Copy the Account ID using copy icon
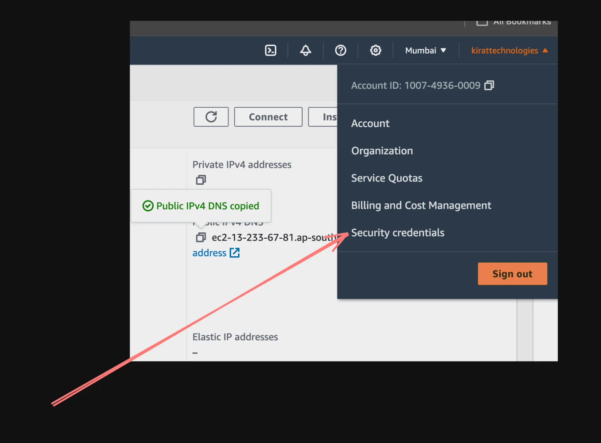This screenshot has height=443, width=601. point(489,85)
